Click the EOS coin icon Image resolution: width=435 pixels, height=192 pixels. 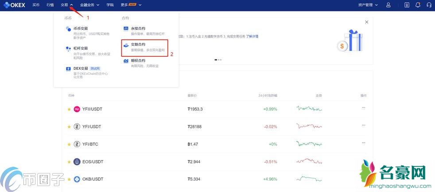coord(77,161)
